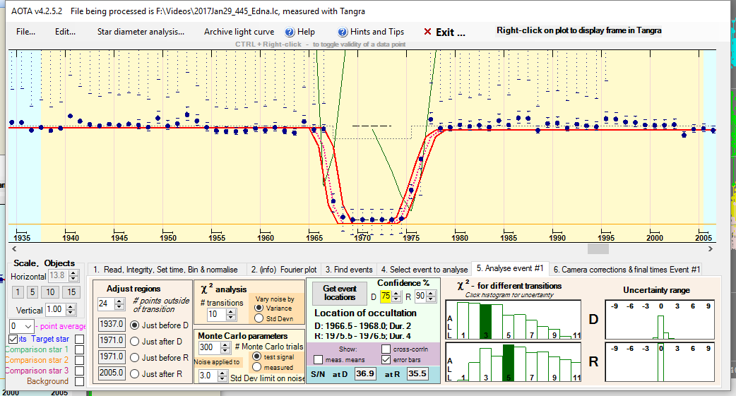This screenshot has height=396, width=736.
Task: Select noise applied to test signal
Action: pos(257,357)
